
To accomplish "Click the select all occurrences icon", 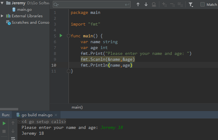I will coord(180,4).
